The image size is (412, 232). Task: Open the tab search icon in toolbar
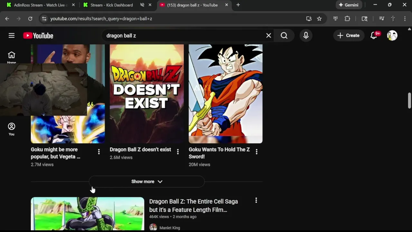click(x=364, y=19)
